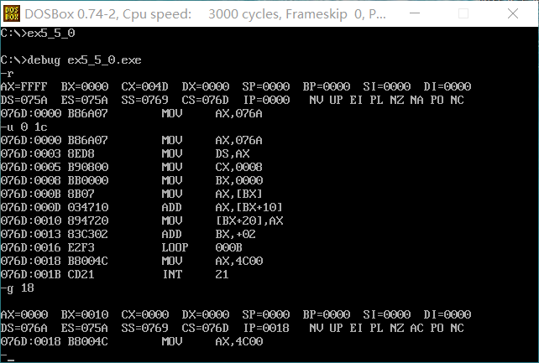Click the '-r' command
The height and width of the screenshot is (363, 539).
pos(8,74)
